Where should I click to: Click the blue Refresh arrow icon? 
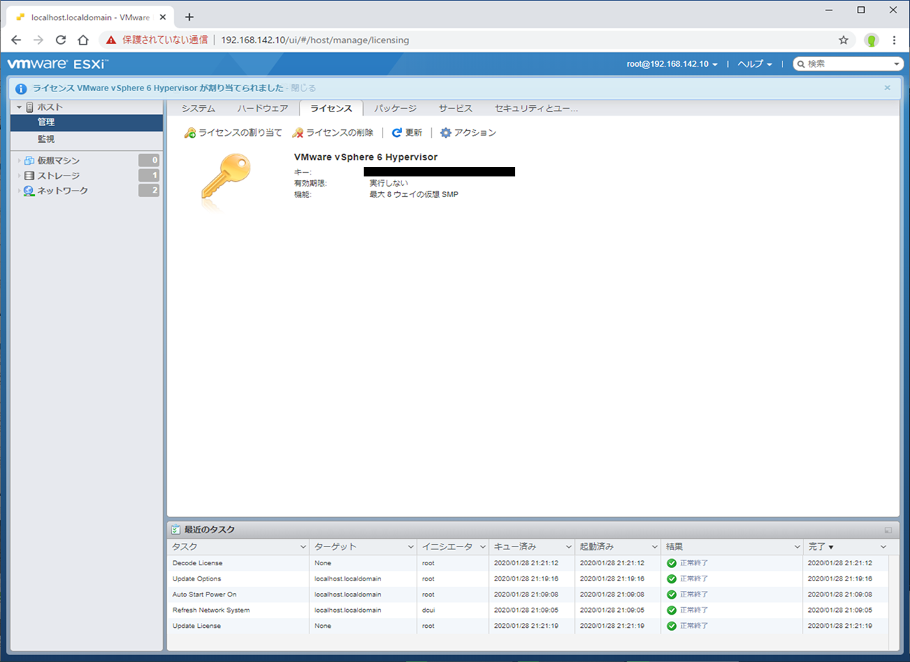(396, 133)
